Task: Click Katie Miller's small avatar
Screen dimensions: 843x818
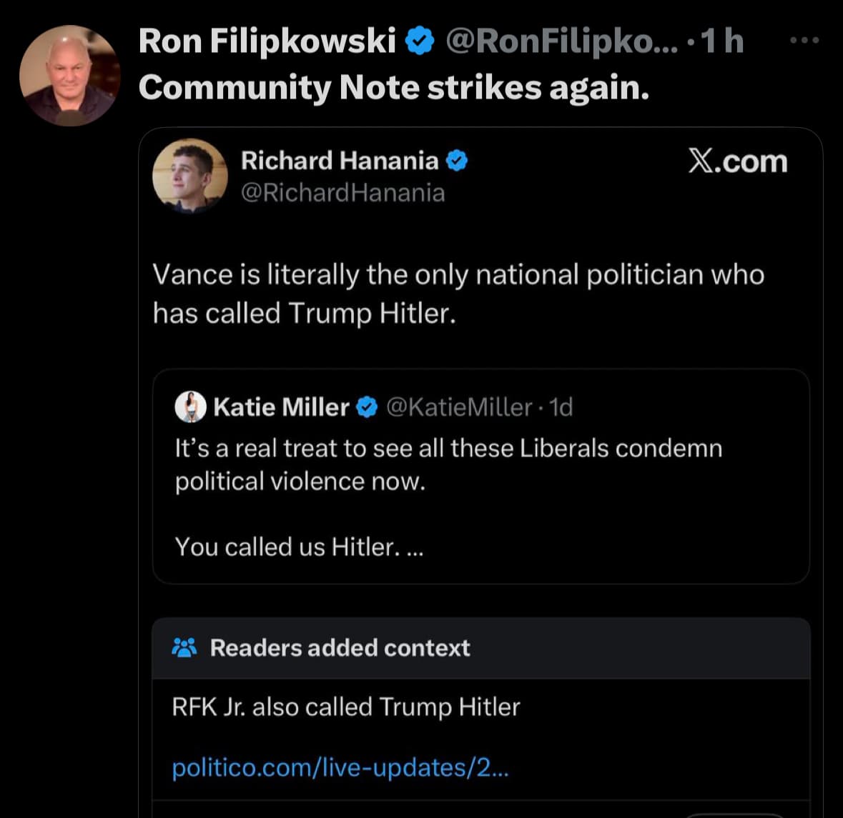Action: [191, 407]
